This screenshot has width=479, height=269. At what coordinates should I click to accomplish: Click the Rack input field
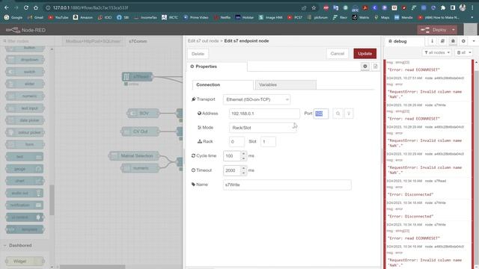pos(237,141)
